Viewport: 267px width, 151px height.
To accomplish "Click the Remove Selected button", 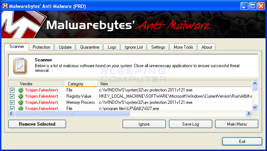I will click(x=37, y=124).
